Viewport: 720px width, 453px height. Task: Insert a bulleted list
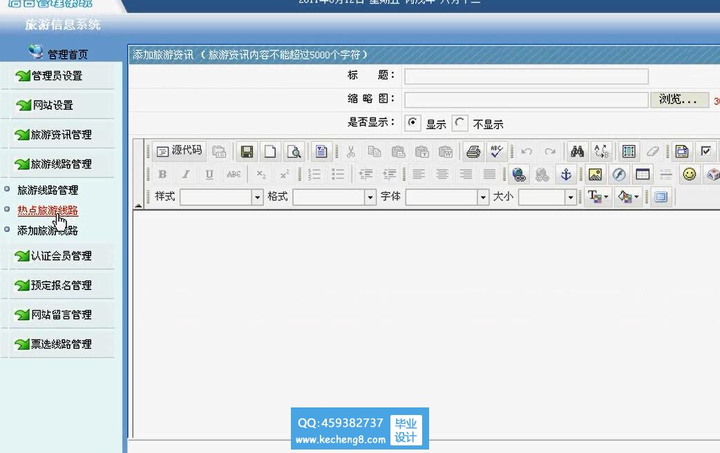338,175
